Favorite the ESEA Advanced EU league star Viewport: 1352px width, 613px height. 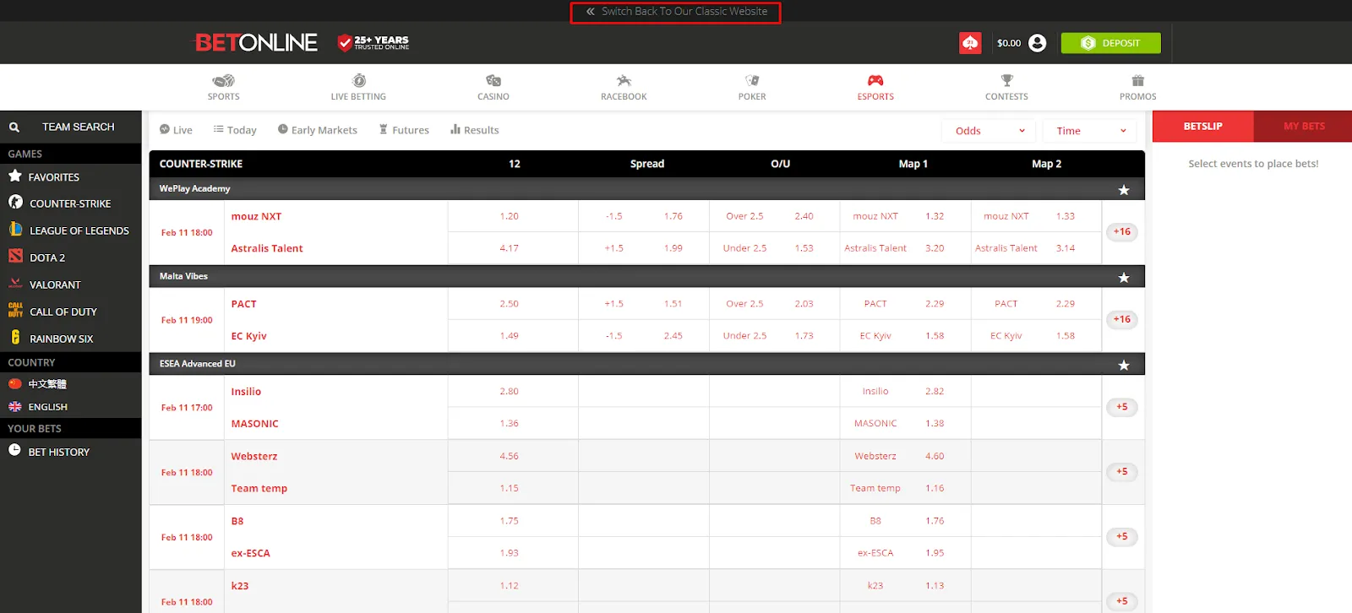[1124, 366]
